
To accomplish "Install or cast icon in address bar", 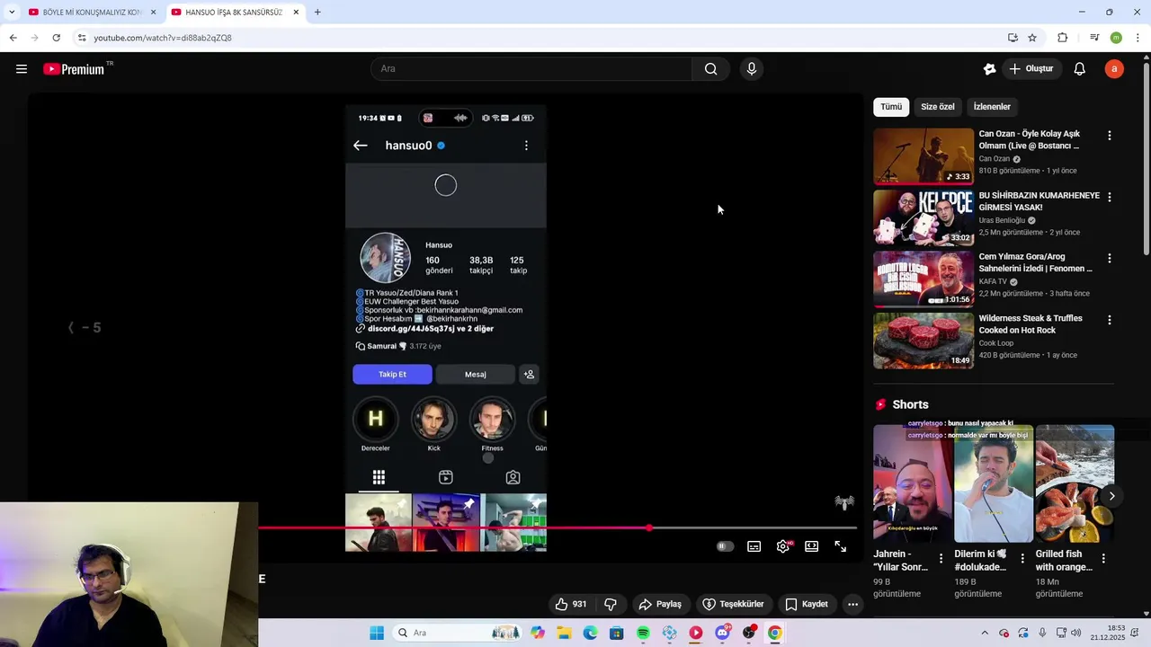I will [1013, 38].
